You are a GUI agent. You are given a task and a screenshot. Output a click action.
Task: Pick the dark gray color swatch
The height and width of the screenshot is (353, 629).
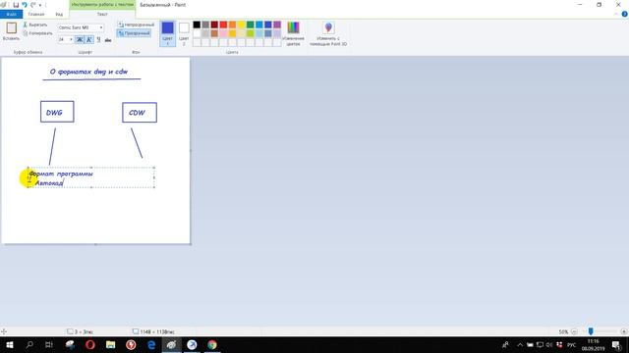pos(205,25)
